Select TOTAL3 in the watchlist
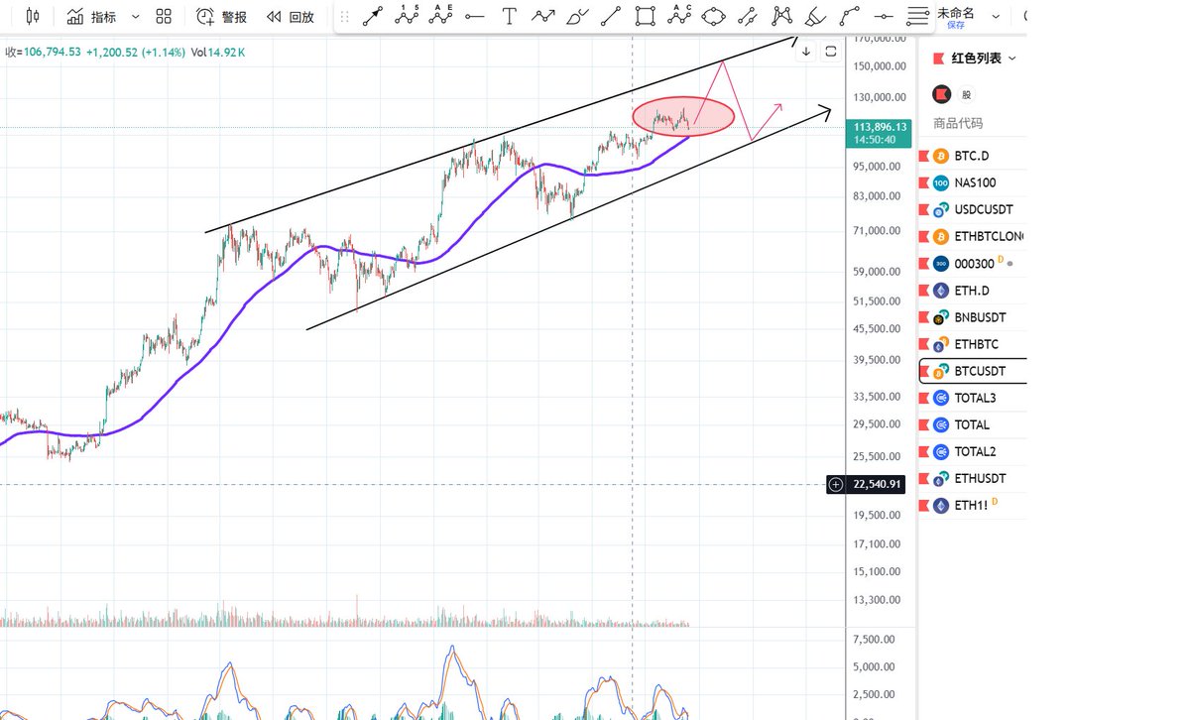1190x720 pixels. 973,398
